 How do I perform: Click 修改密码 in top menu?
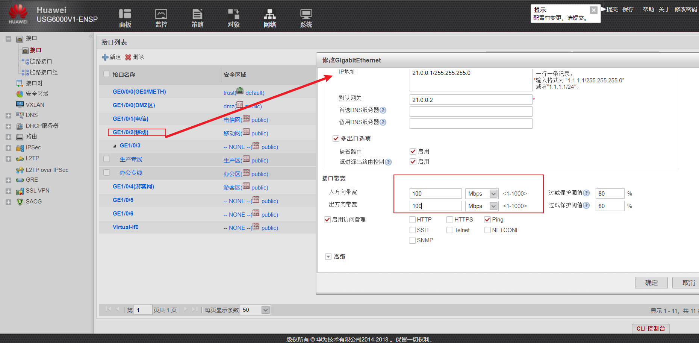(x=686, y=9)
